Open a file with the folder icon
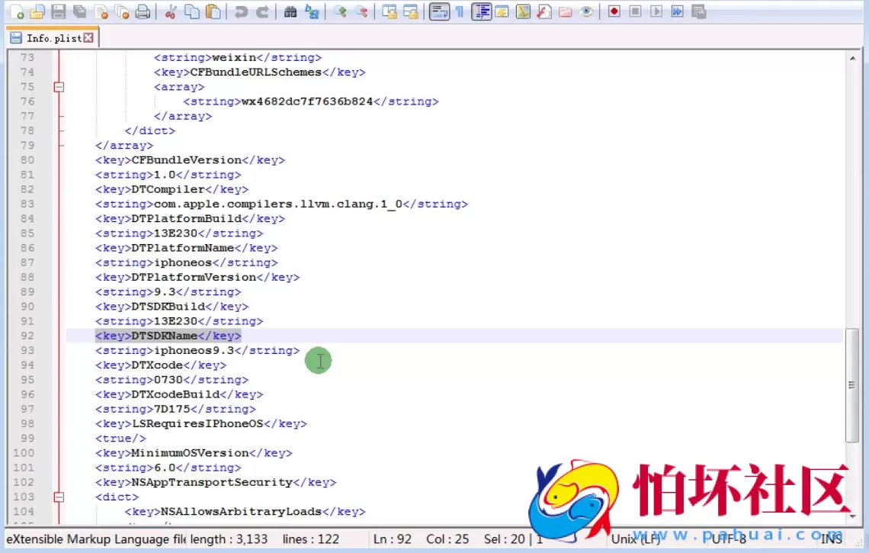The image size is (869, 553). (x=37, y=11)
